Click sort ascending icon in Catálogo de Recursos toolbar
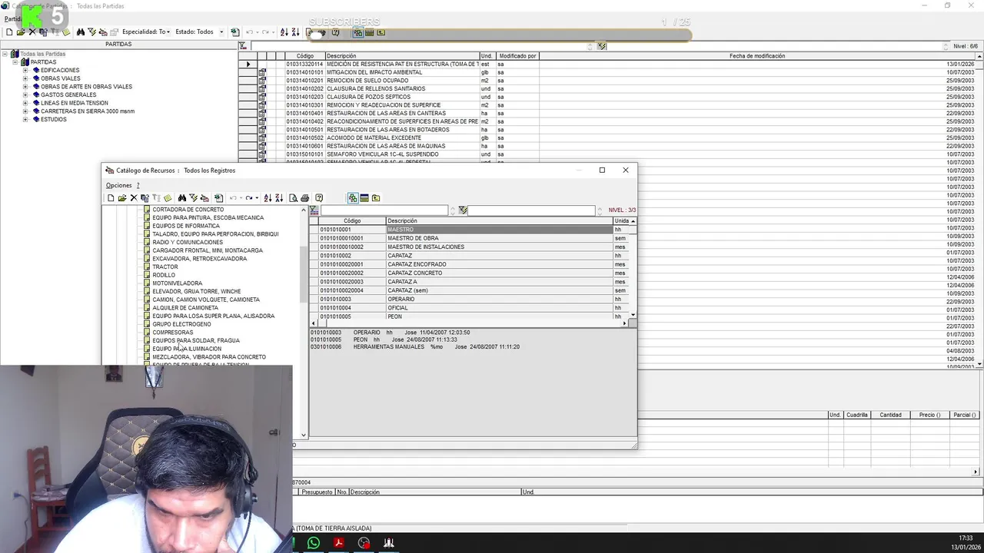The height and width of the screenshot is (553, 984). [268, 198]
